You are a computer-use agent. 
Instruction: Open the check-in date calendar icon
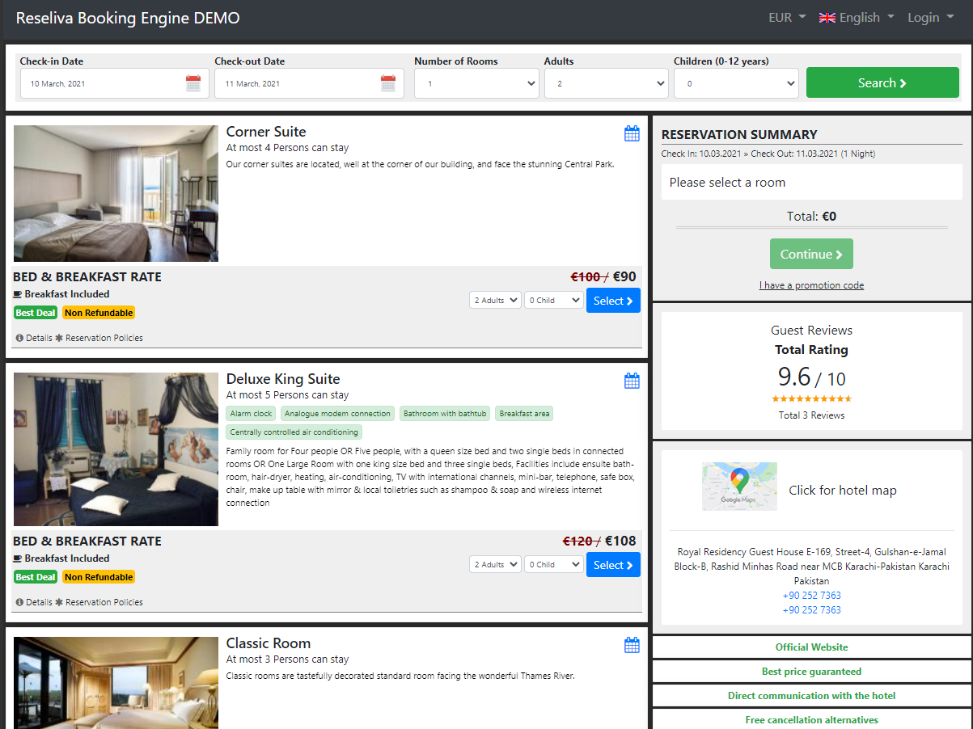point(193,83)
